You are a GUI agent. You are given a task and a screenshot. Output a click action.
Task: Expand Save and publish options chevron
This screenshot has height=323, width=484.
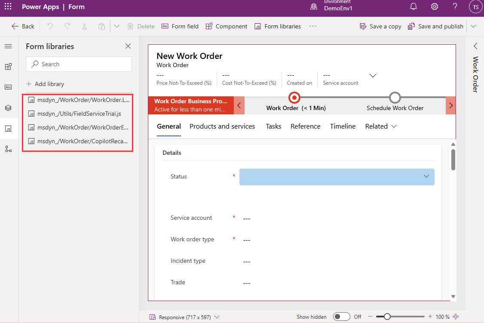[x=474, y=26]
